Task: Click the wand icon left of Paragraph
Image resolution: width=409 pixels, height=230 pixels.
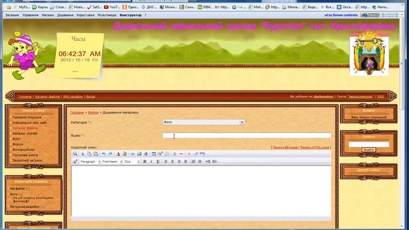Action: pyautogui.click(x=75, y=162)
